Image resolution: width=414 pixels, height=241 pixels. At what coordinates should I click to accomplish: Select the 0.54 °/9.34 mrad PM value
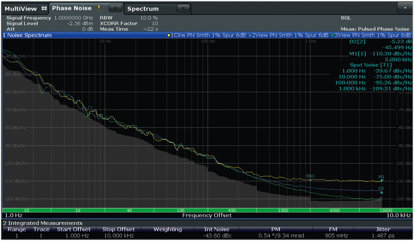point(281,236)
